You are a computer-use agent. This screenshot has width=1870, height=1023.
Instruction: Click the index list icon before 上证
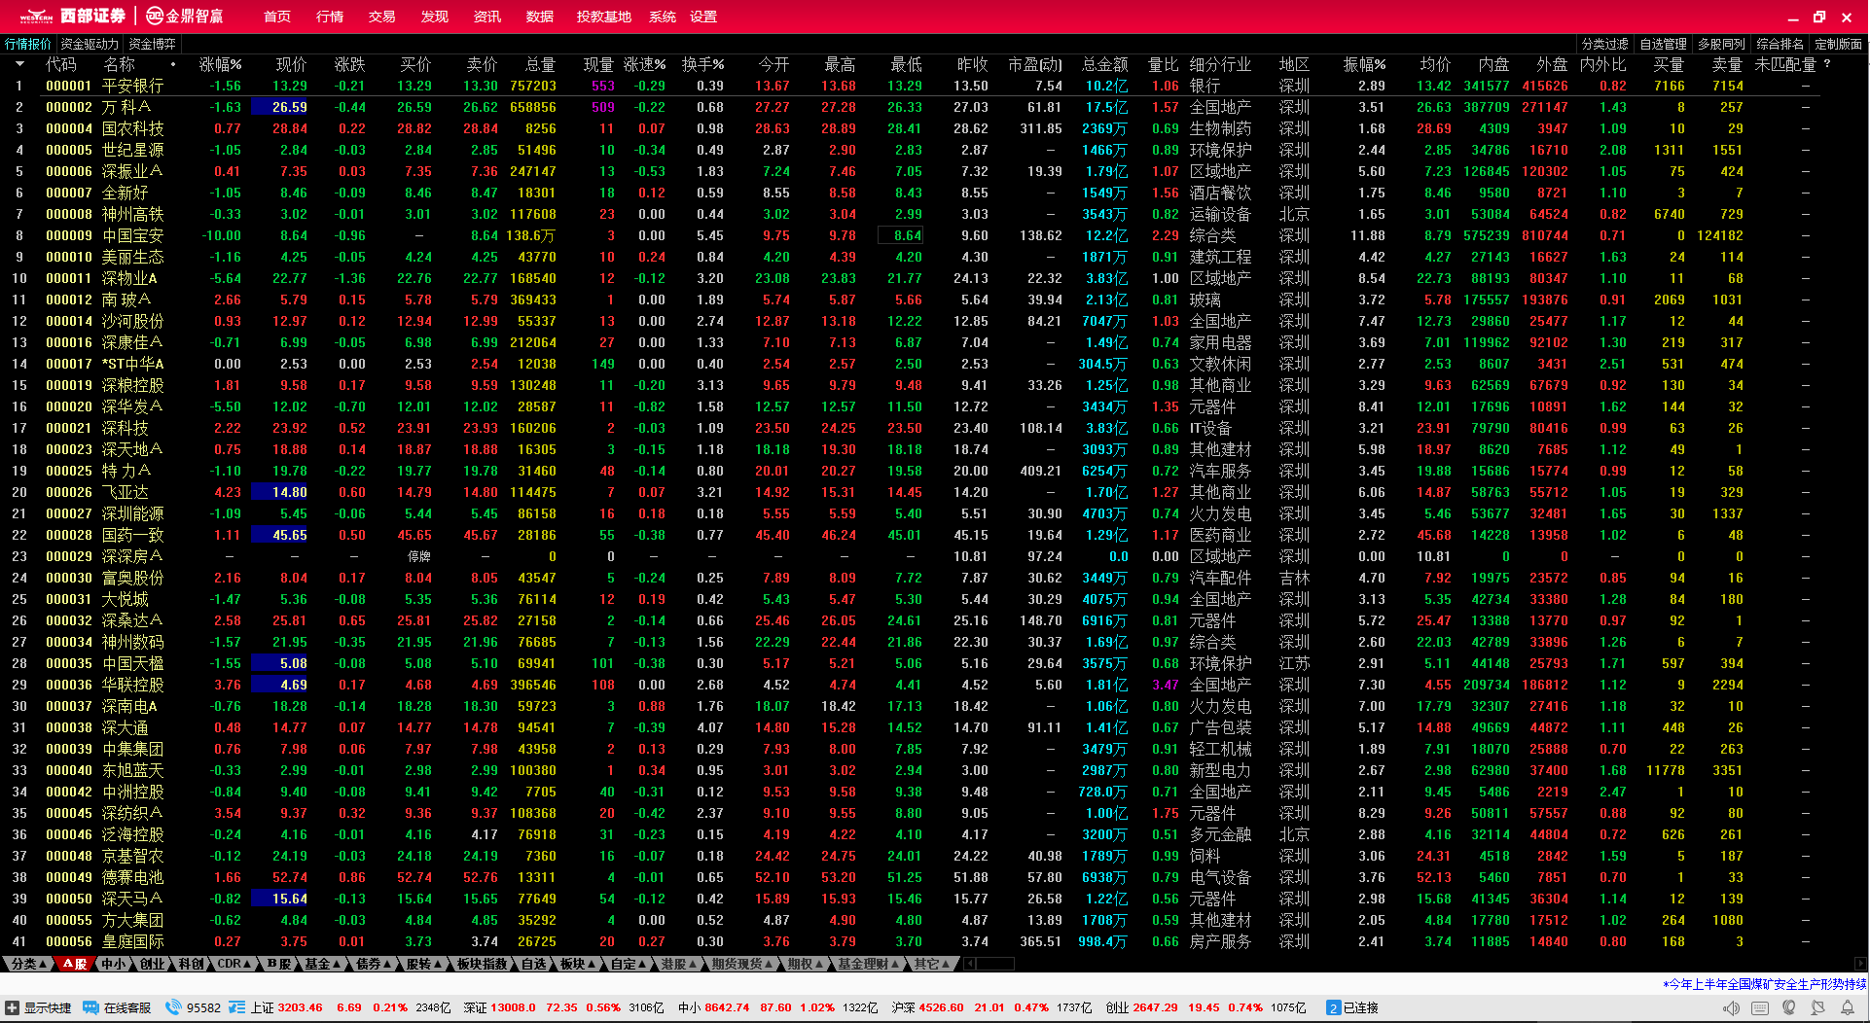[x=236, y=1008]
